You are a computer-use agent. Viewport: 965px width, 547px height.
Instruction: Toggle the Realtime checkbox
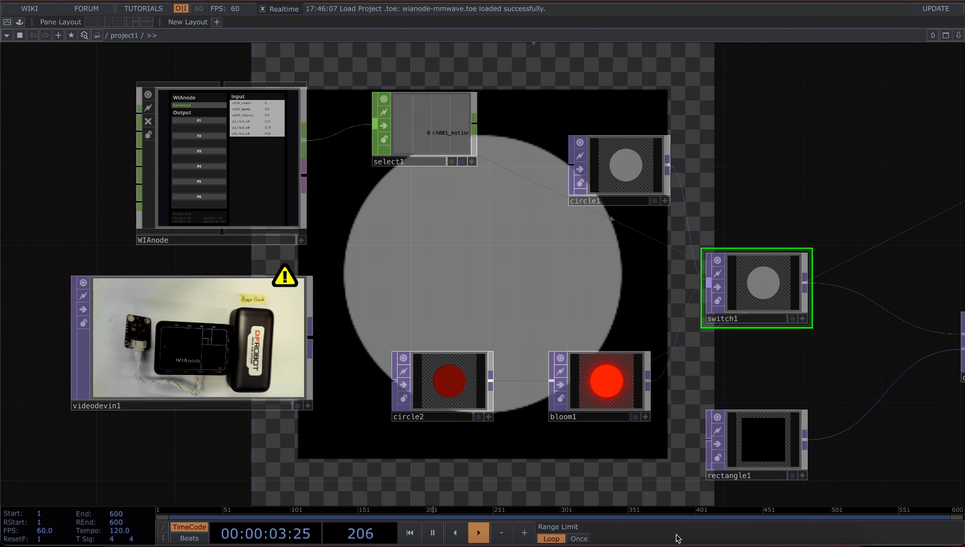(262, 9)
